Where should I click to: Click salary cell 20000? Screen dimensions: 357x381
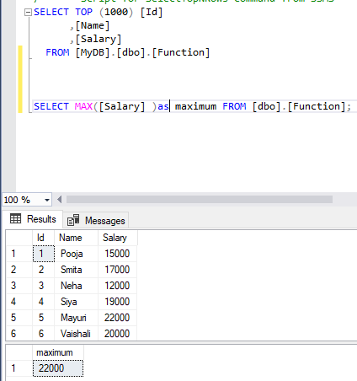click(118, 334)
